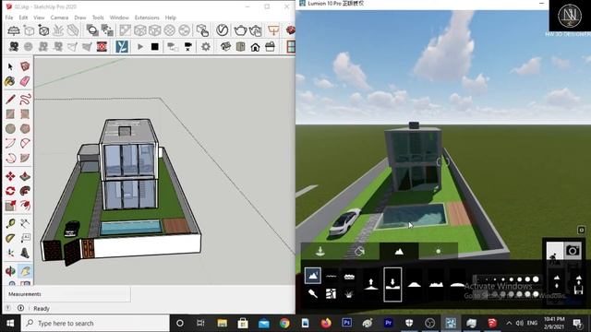Switch to Lumion place objects tab
This screenshot has width=591, height=332.
tap(320, 252)
